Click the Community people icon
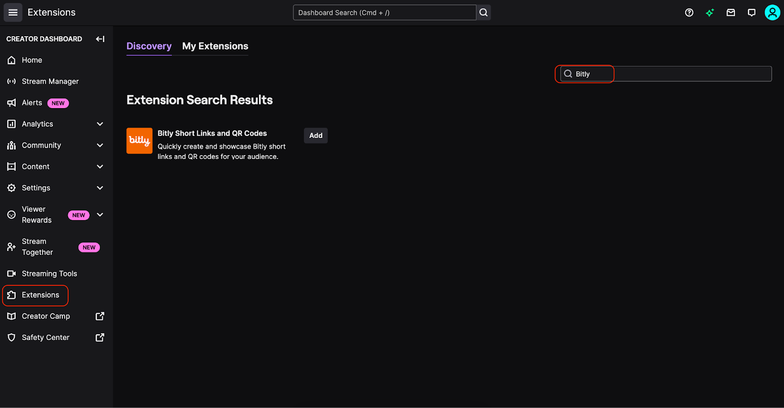Viewport: 784px width, 408px height. 11,145
